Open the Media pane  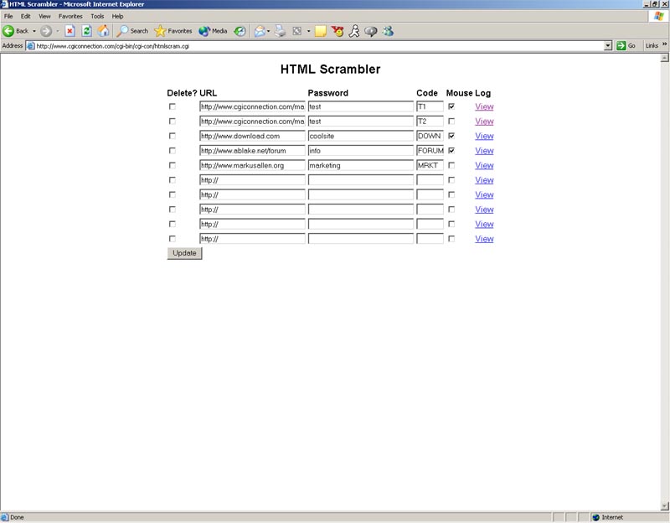click(213, 31)
